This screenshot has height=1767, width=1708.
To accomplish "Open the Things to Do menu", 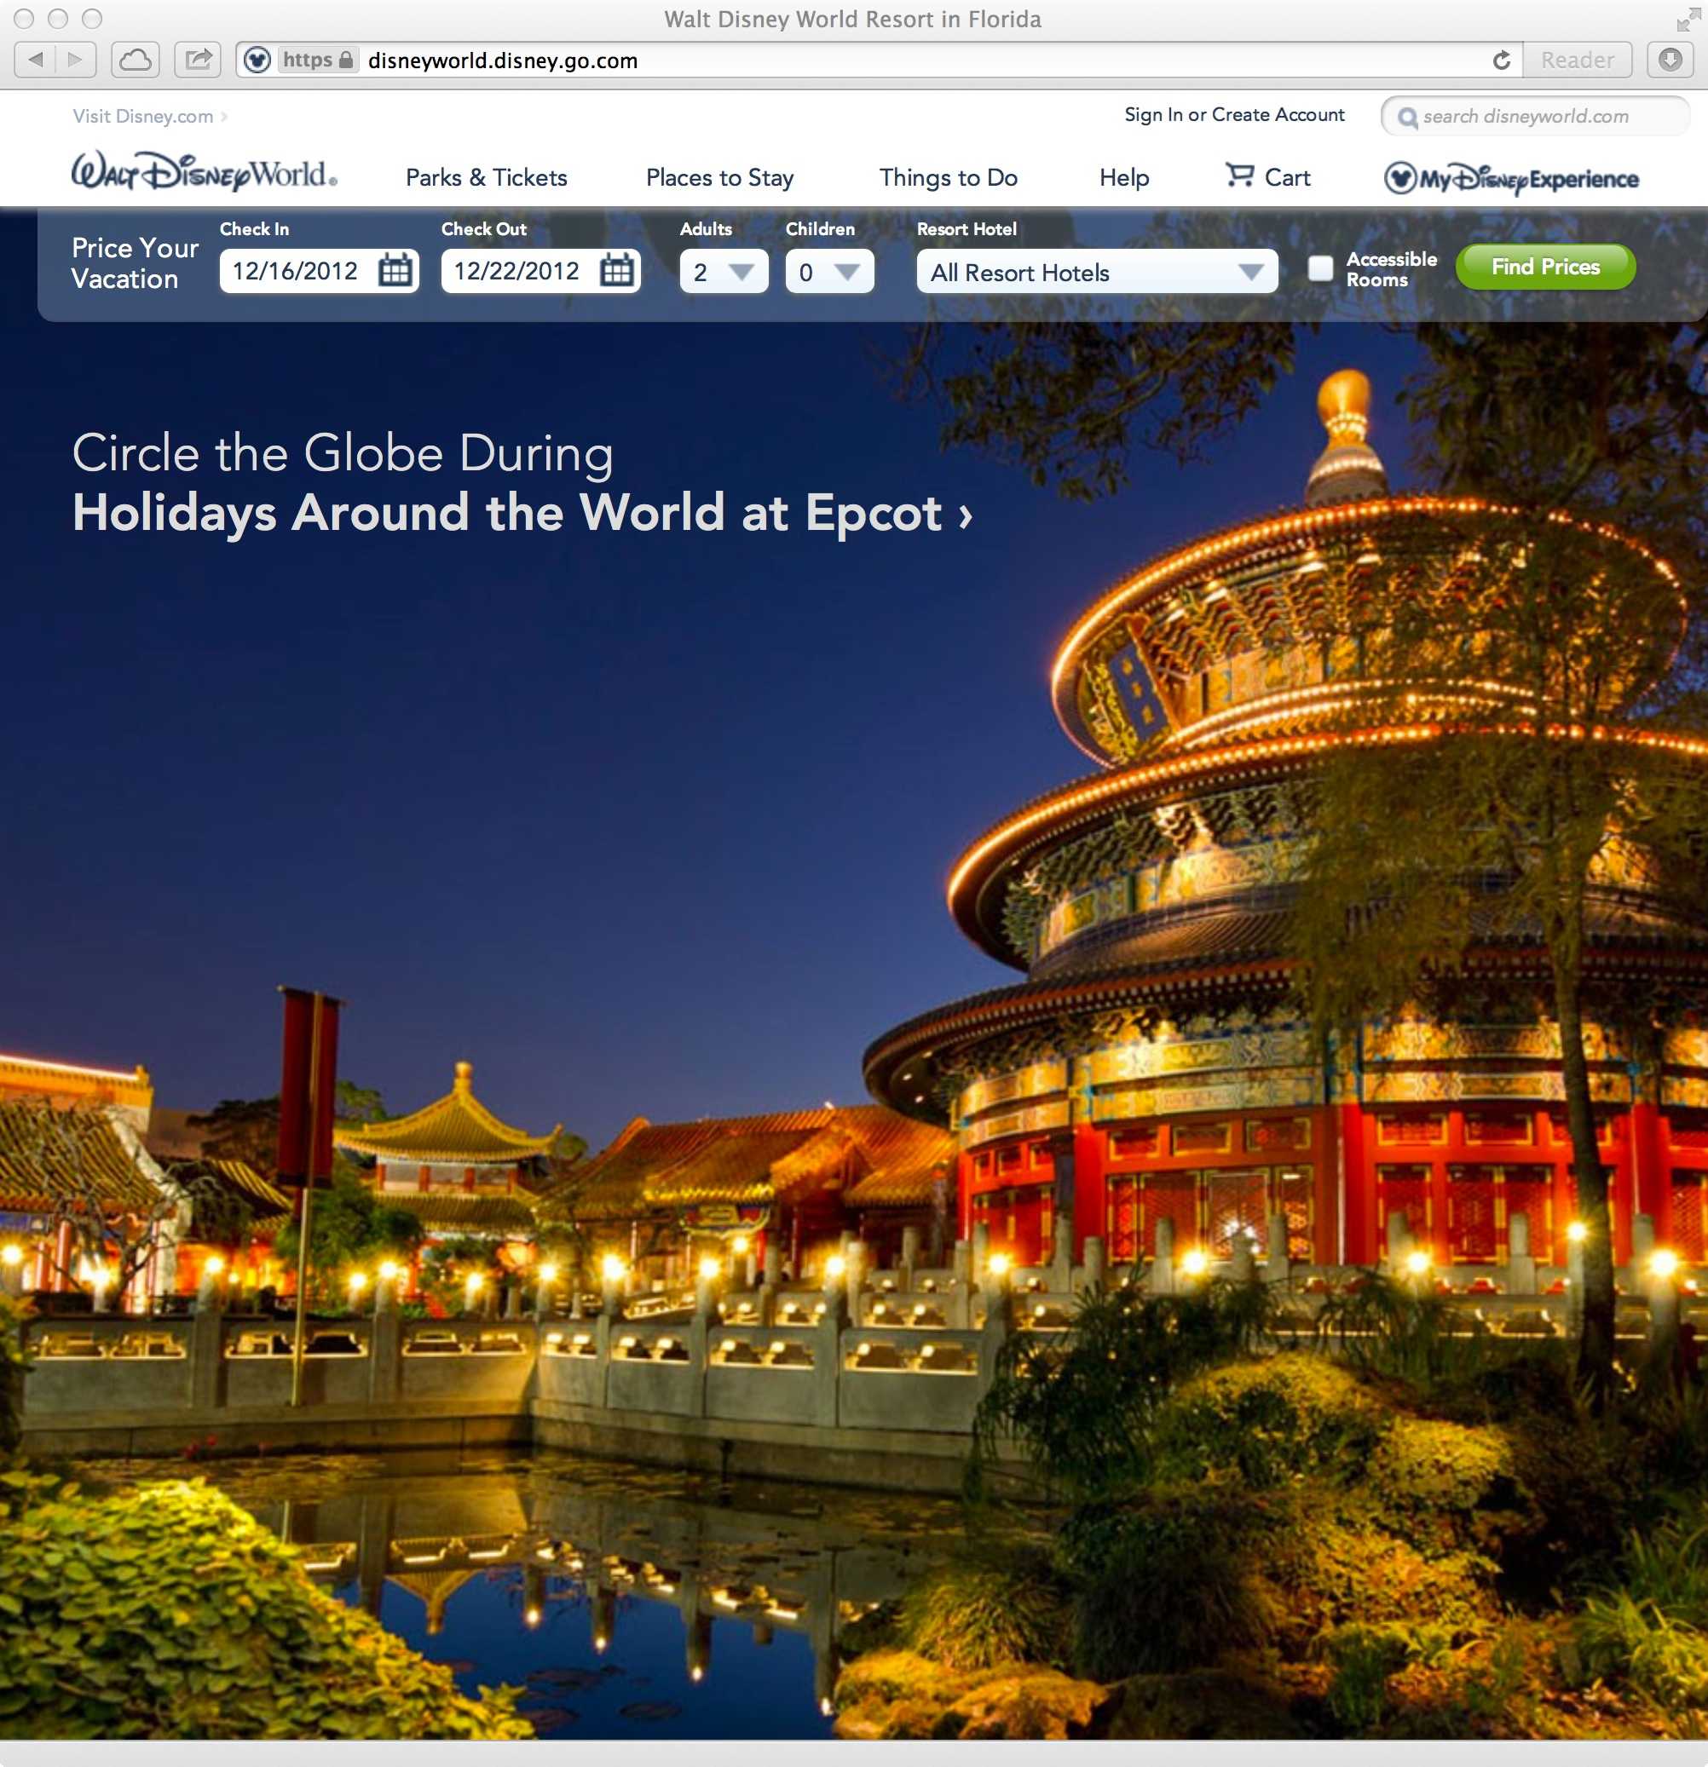I will (949, 179).
